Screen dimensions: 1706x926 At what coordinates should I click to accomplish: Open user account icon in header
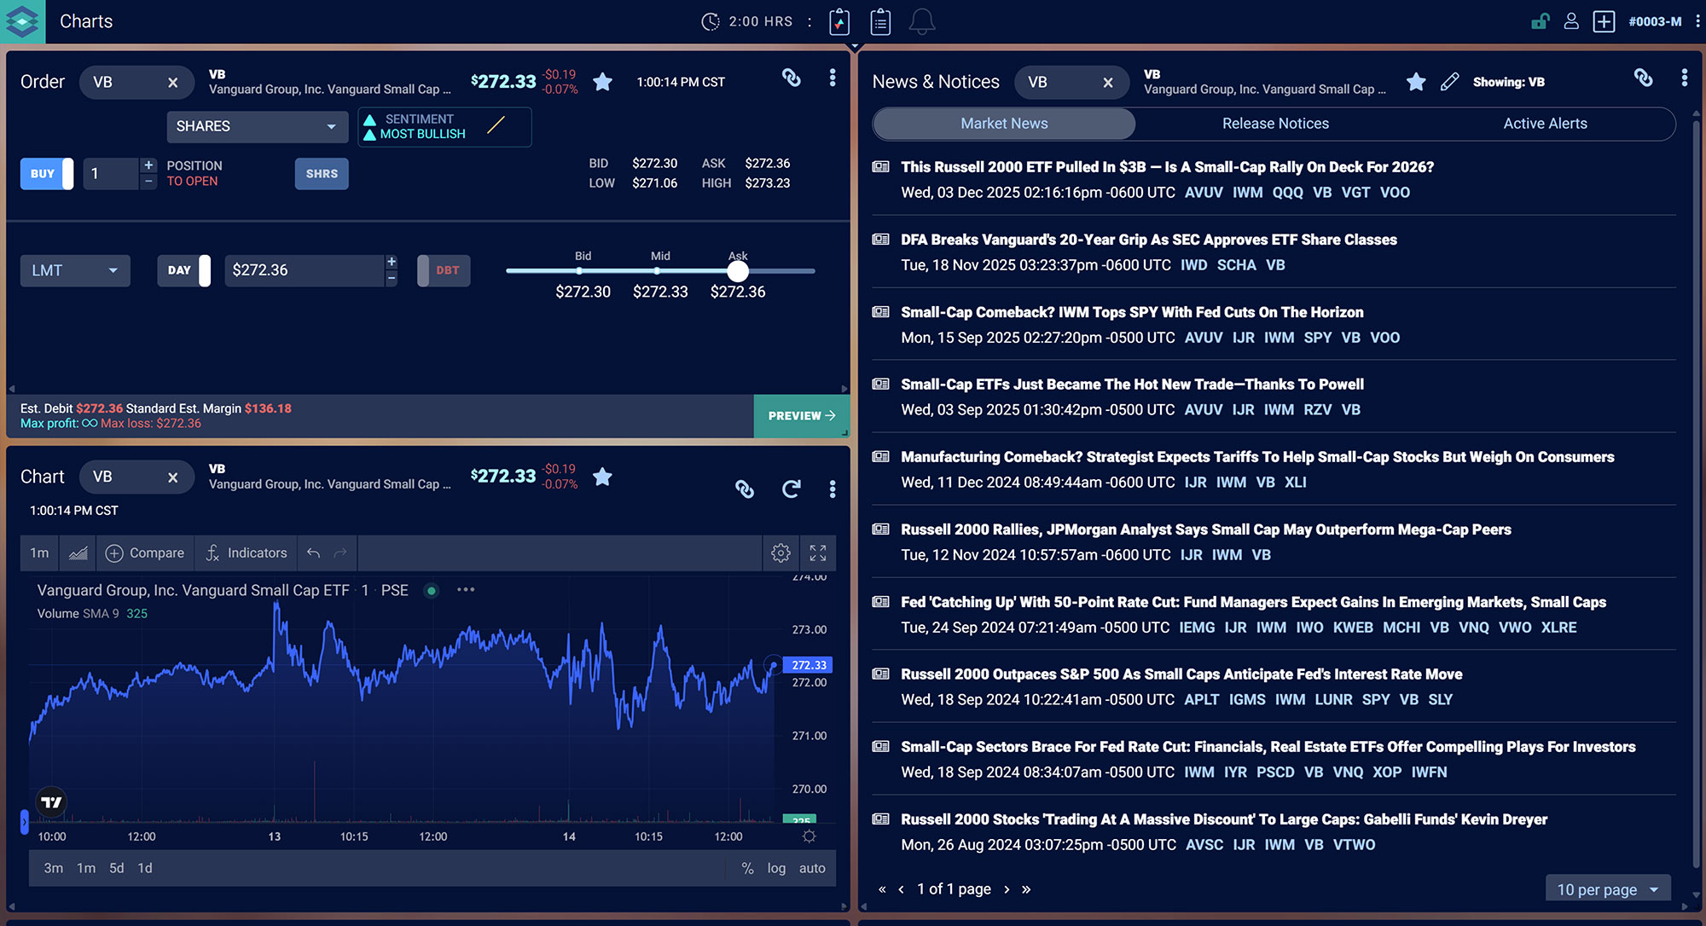point(1571,21)
